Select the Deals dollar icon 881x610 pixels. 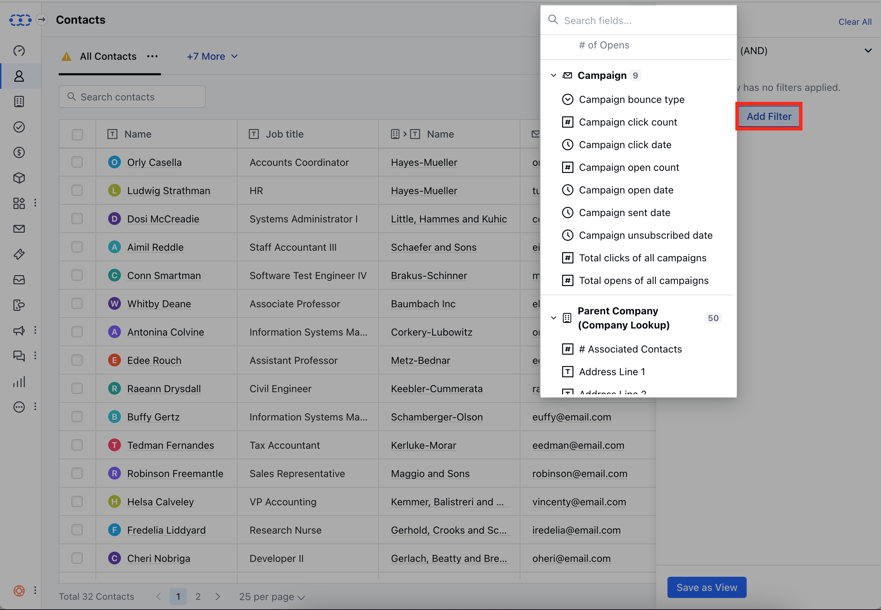coord(19,152)
